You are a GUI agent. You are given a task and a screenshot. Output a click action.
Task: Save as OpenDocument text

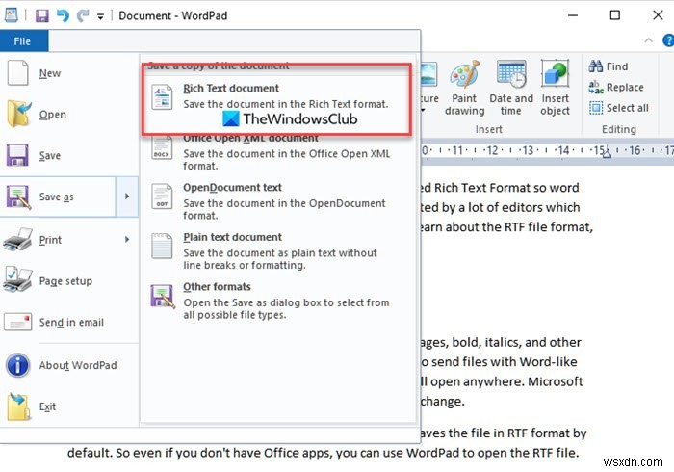pos(277,201)
